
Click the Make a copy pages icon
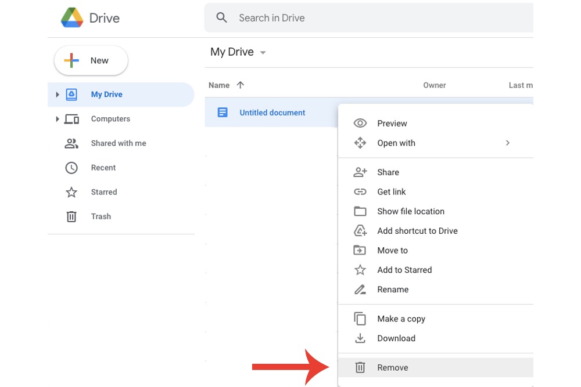tap(360, 319)
